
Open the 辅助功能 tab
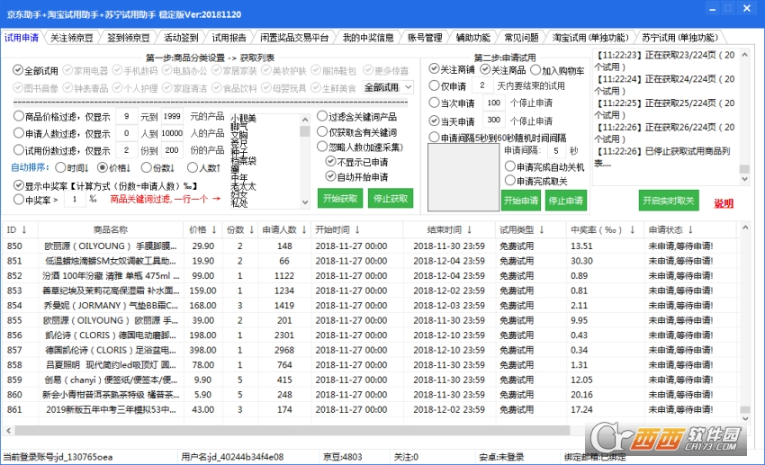point(472,38)
